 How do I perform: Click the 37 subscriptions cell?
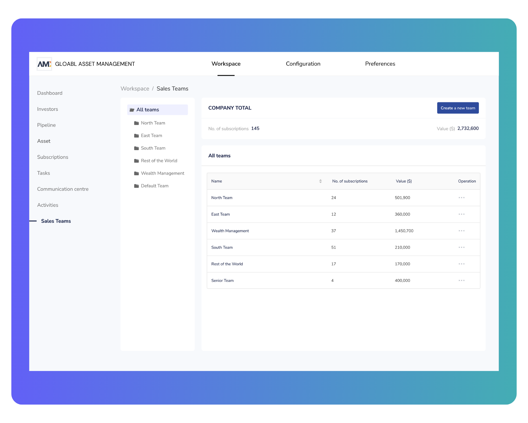coord(334,231)
